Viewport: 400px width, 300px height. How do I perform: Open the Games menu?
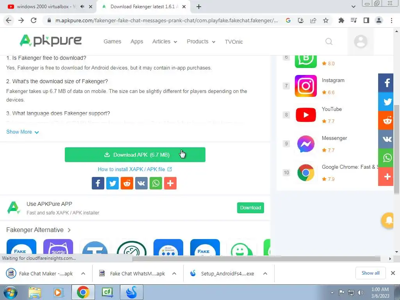click(x=112, y=41)
